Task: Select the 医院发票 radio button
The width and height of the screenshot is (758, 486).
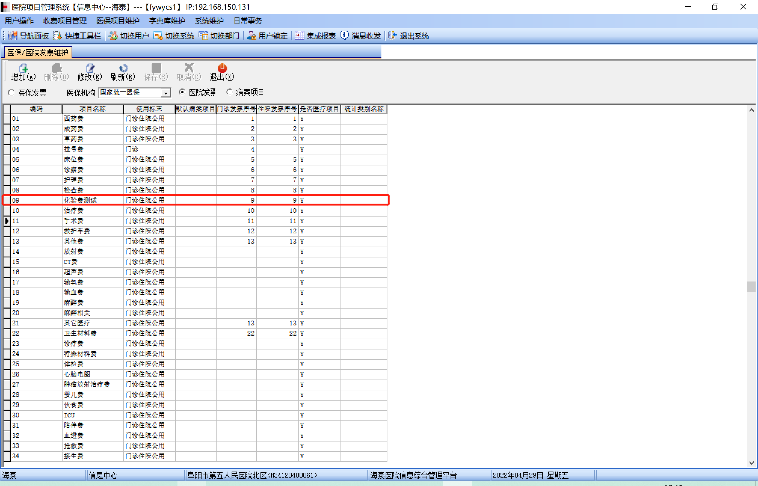Action: coord(182,92)
